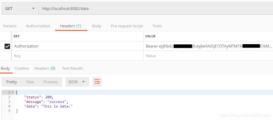This screenshot has height=120, width=273.
Task: View the Test Results tab
Action: (x=73, y=68)
